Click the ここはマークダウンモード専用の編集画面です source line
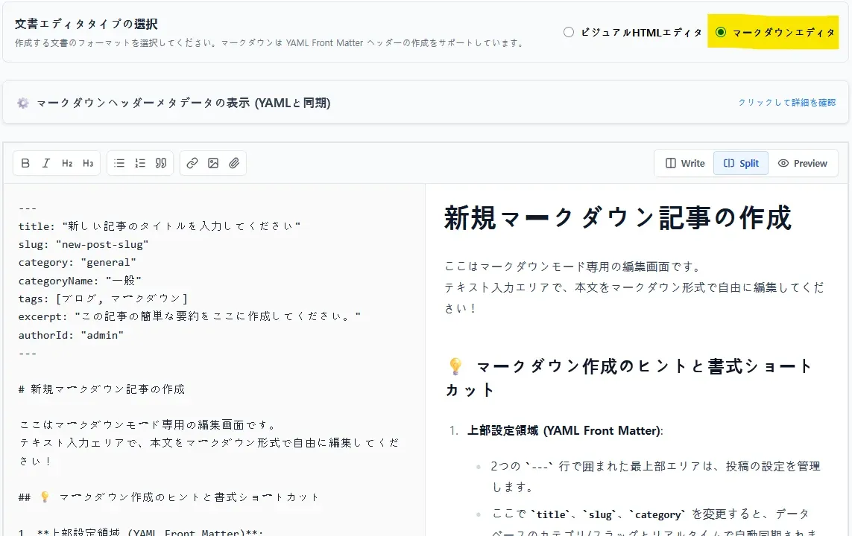The width and height of the screenshot is (852, 536). click(x=148, y=425)
